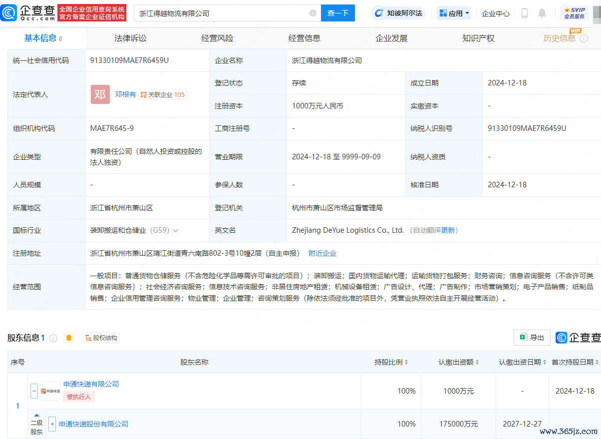The image size is (601, 439).
Task: Go to the 企业发展 tab
Action: pyautogui.click(x=391, y=38)
